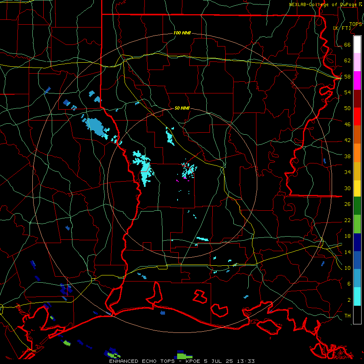Click the 50 NMI range ring label

click(x=182, y=108)
